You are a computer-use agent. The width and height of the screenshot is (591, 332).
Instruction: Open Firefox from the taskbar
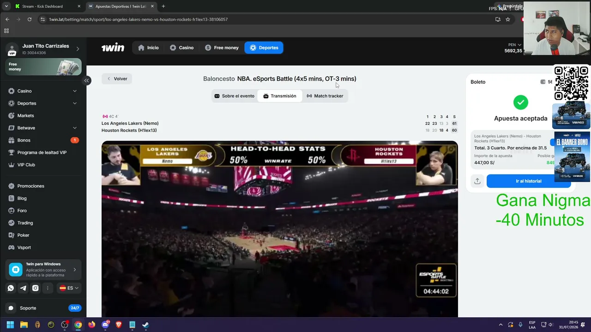pos(91,325)
